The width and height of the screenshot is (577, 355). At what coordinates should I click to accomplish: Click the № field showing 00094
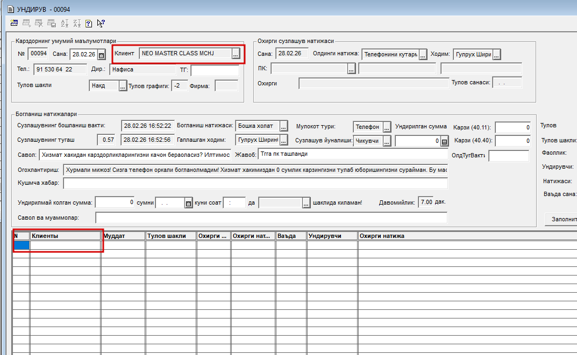[x=38, y=54]
